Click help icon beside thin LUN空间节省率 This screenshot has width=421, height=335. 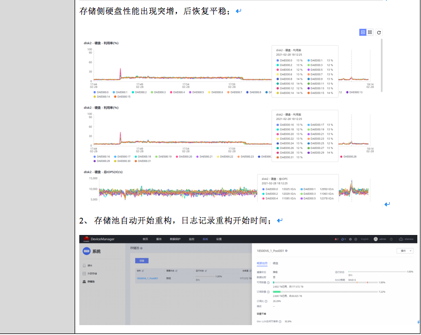coord(280,321)
